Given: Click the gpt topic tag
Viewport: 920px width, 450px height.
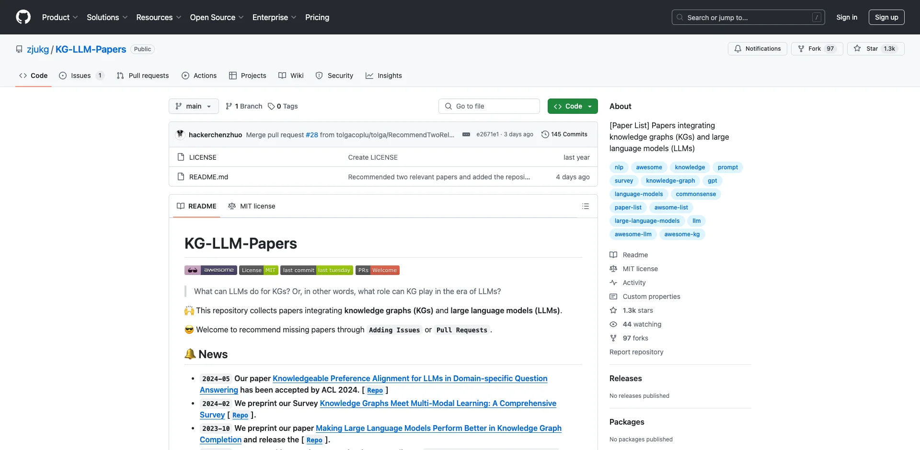Looking at the screenshot, I should tap(713, 181).
